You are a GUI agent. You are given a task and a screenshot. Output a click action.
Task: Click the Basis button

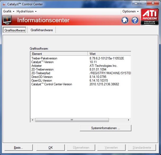click(x=19, y=148)
